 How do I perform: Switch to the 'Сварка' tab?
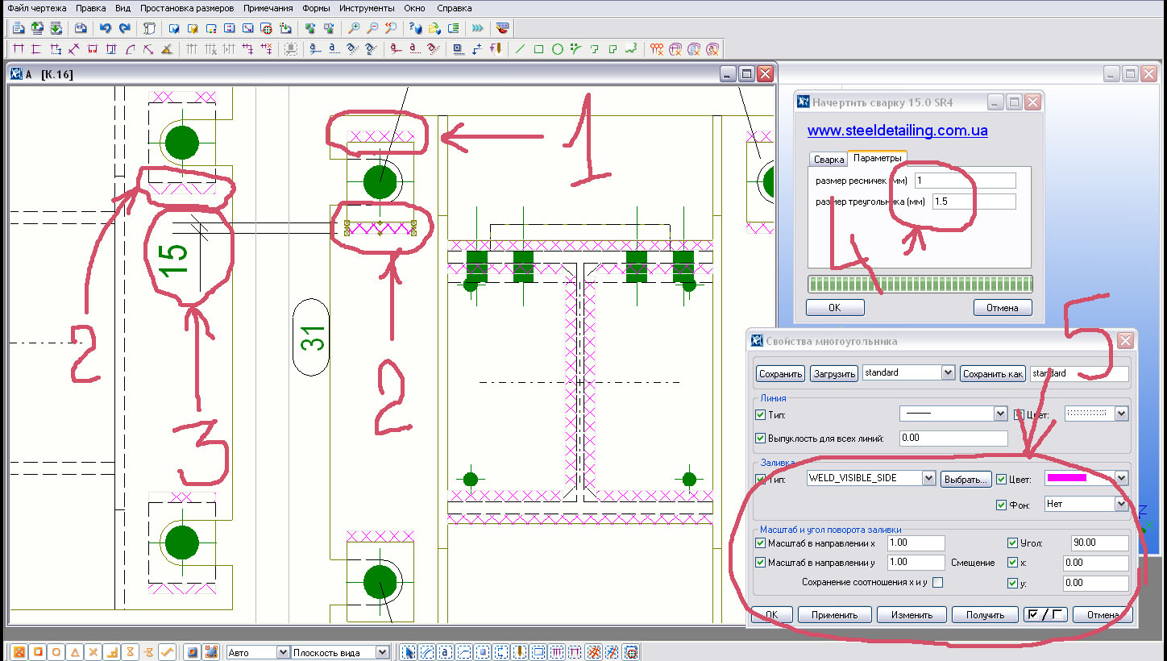pos(829,160)
